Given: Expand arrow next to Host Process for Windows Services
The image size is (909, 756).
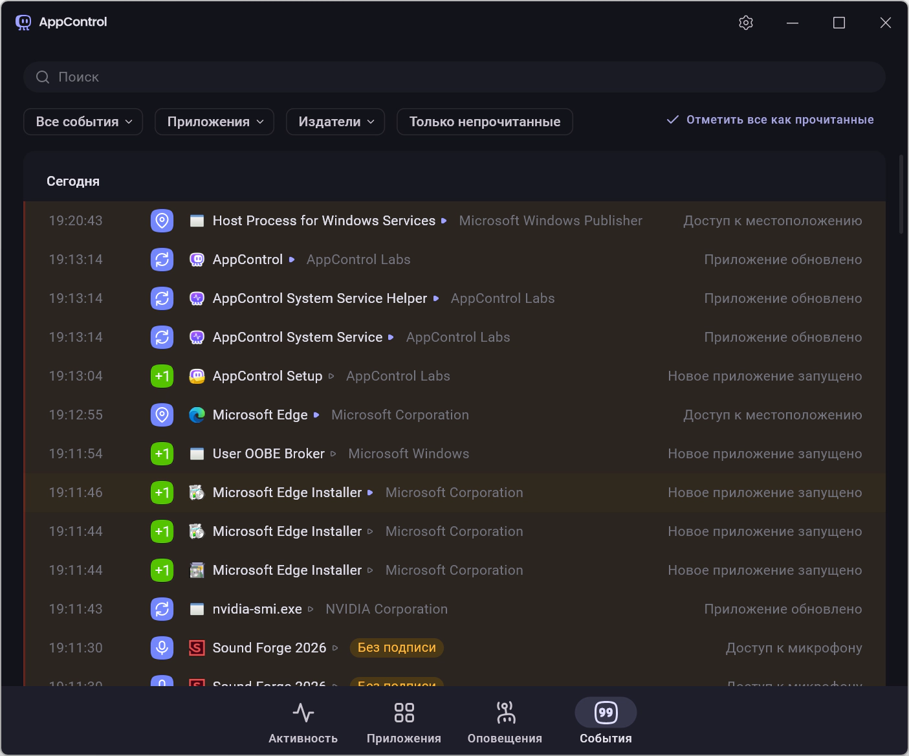Looking at the screenshot, I should [444, 221].
